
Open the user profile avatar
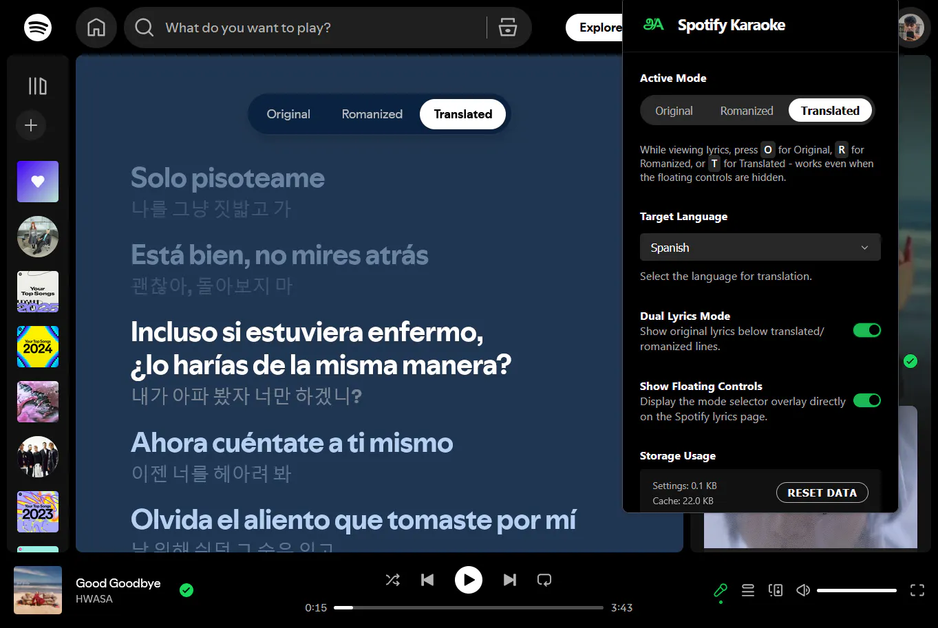911,28
